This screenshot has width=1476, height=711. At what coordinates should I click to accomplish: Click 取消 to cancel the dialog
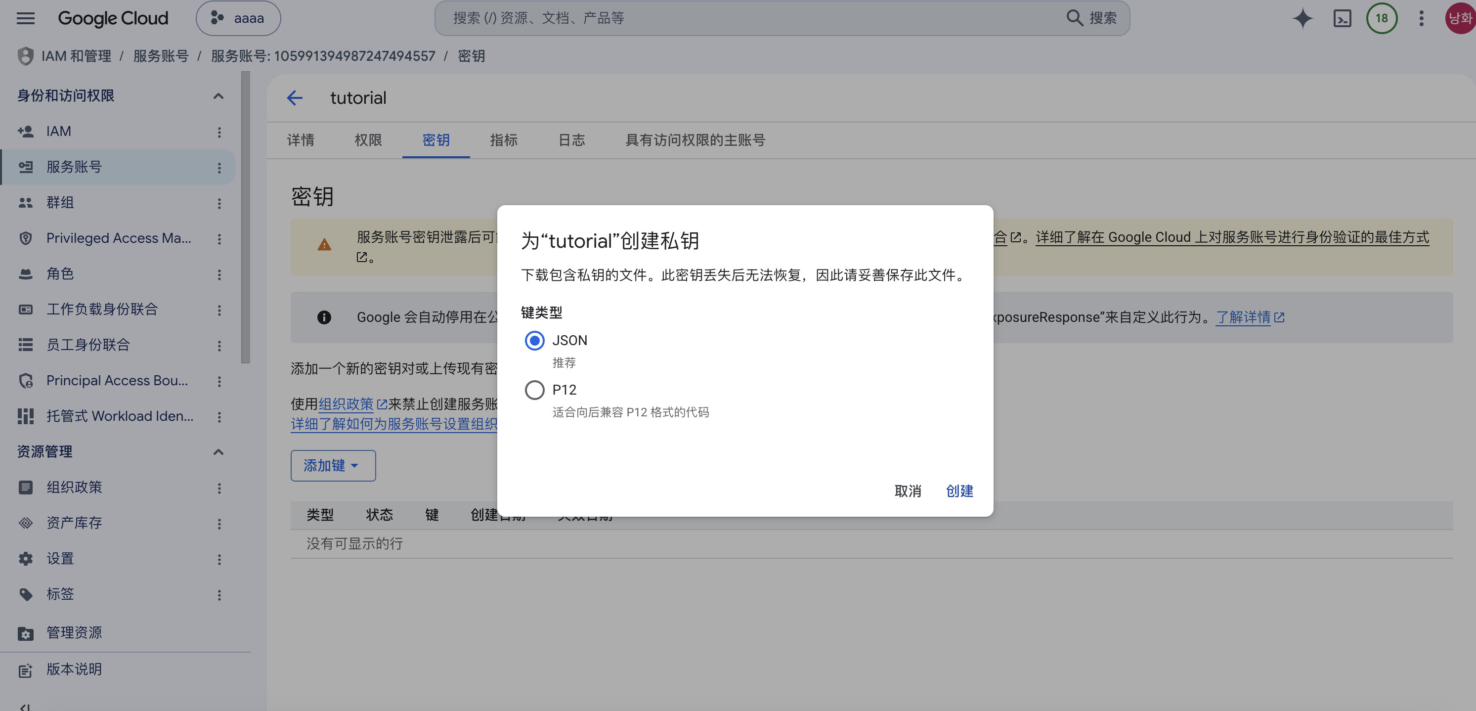click(x=908, y=491)
